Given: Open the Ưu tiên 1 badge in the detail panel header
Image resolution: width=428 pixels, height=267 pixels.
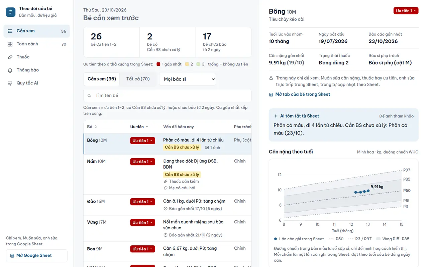Looking at the screenshot, I should point(406,11).
